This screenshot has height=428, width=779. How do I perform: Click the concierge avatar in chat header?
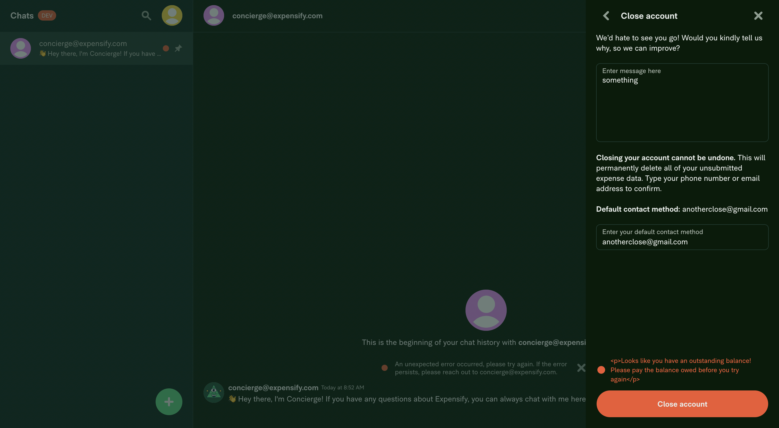point(214,15)
